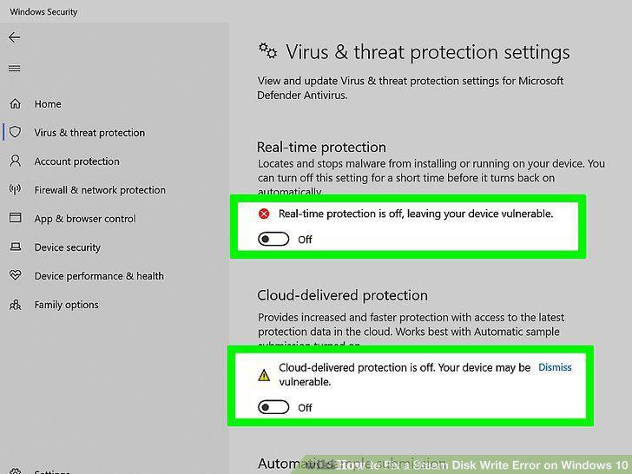632x474 pixels.
Task: Select the App & browser control window icon
Action: (x=16, y=218)
